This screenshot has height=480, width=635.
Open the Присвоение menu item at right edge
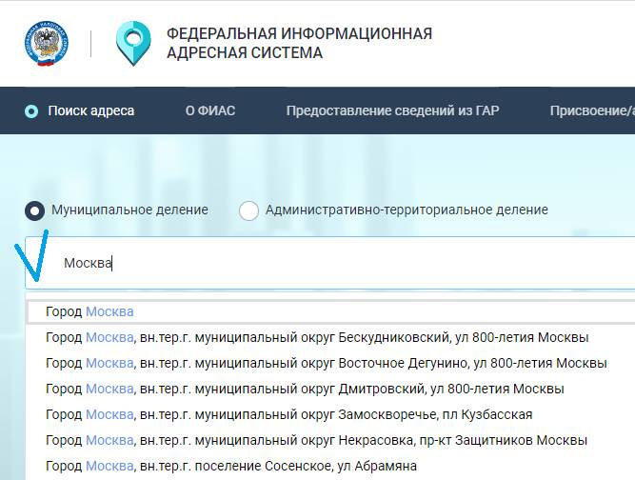point(592,110)
